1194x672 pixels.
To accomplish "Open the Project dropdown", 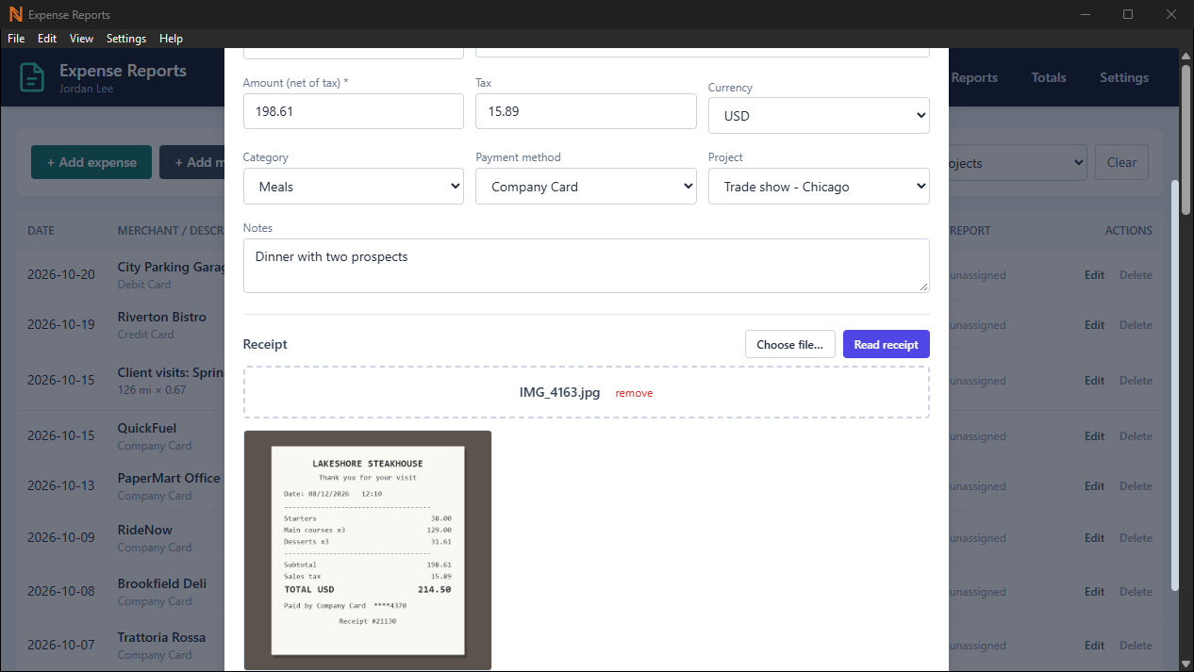I will click(x=819, y=187).
